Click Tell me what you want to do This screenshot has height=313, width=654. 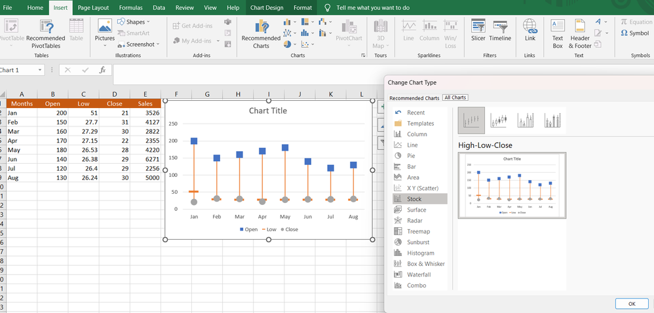pos(372,8)
